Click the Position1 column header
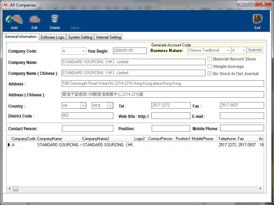274x205 pixels. point(183,139)
